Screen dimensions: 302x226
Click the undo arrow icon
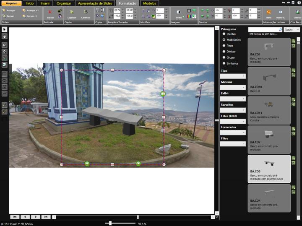[x=283, y=3]
